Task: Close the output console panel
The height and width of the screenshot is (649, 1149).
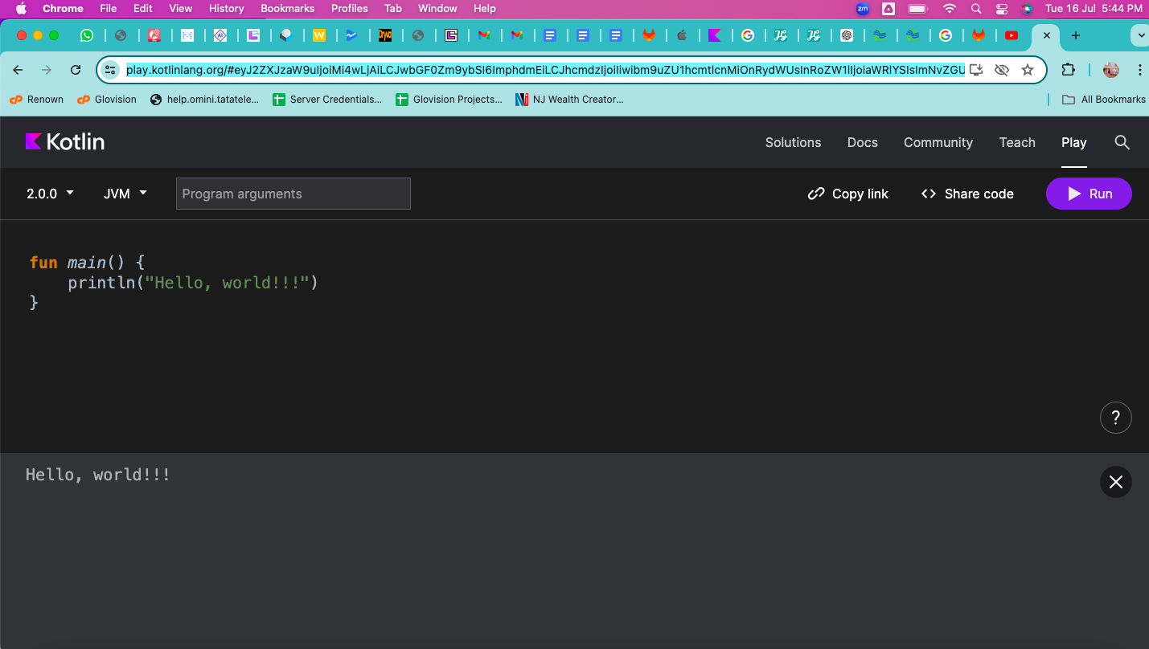Action: [1115, 482]
